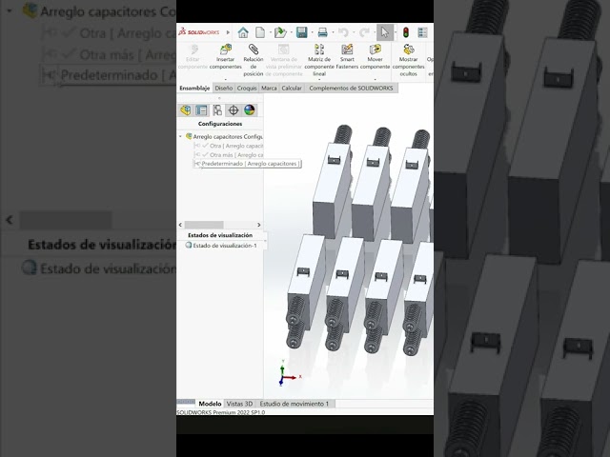Screen dimensions: 610x457
Task: Undo the last action
Action: click(x=343, y=32)
